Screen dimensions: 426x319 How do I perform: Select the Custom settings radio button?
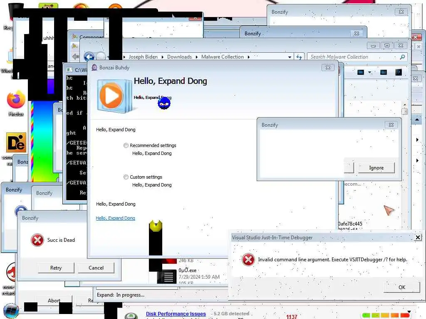tap(126, 177)
